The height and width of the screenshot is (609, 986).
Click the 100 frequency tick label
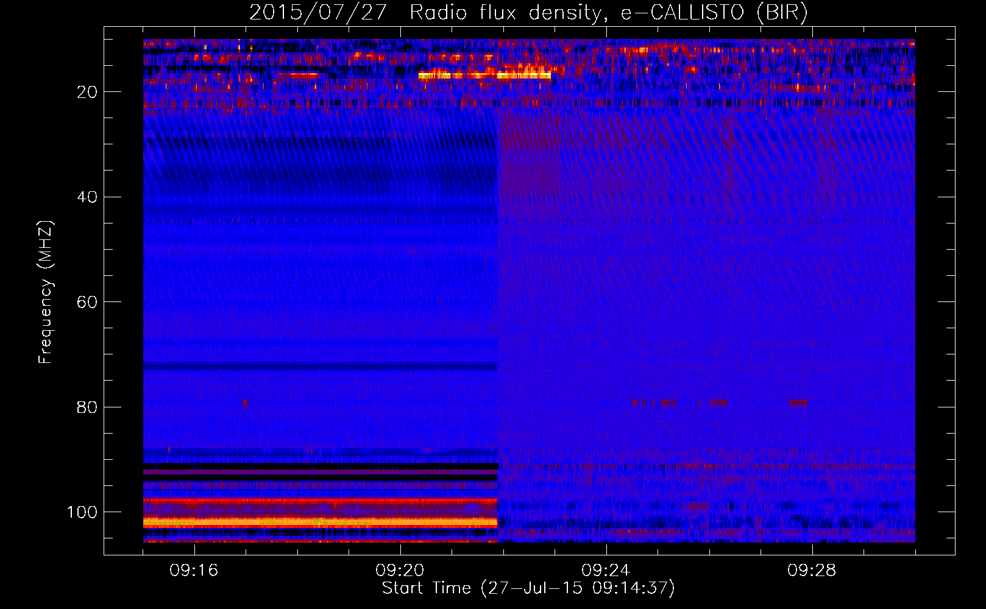pos(82,512)
